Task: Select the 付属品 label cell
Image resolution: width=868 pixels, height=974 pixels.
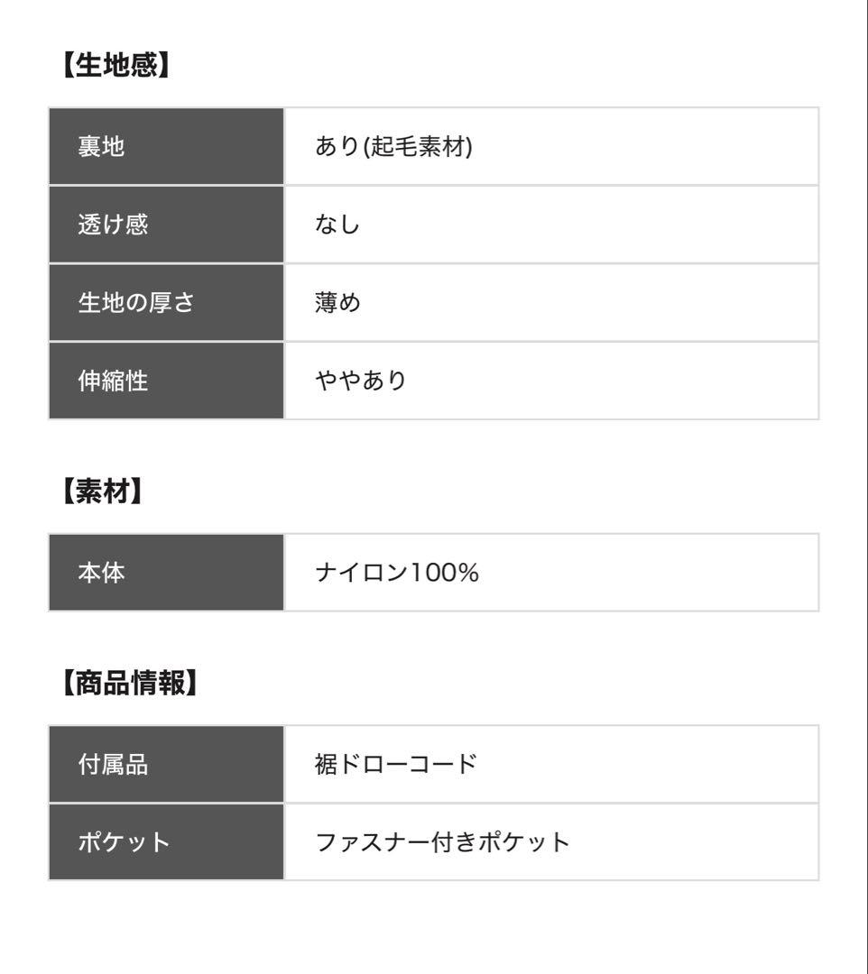Action: [113, 765]
